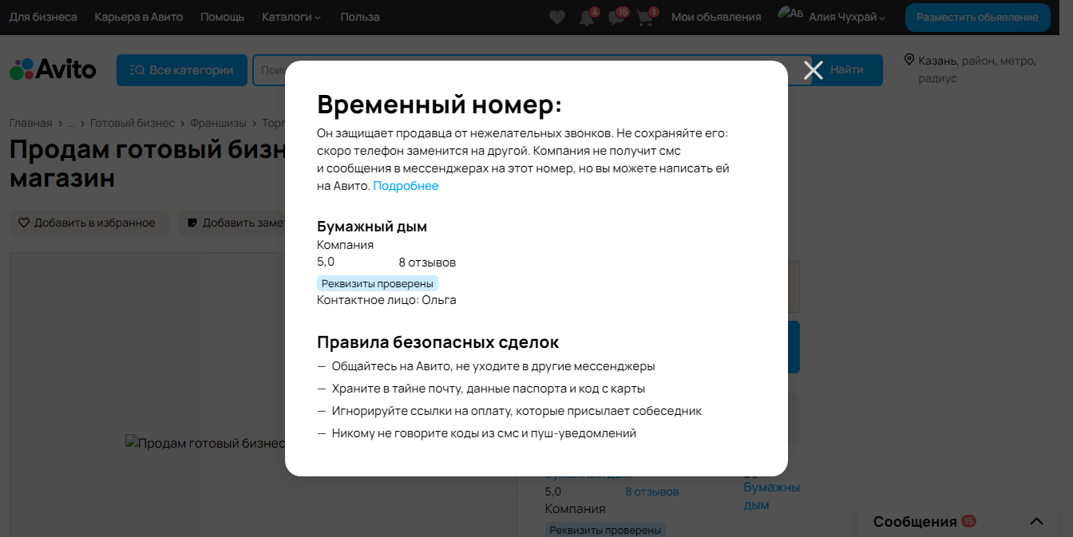The width and height of the screenshot is (1073, 537).
Task: Click the 8 отзывов text in dialog
Action: (427, 263)
